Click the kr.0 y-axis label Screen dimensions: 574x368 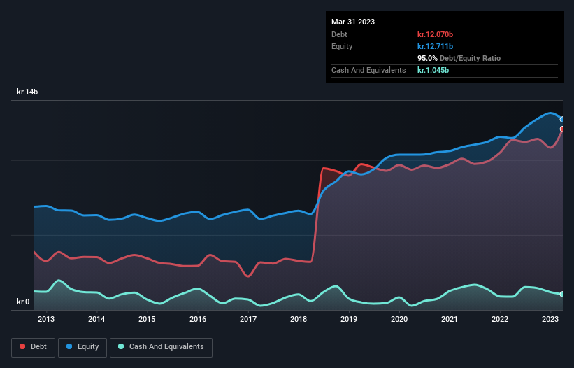tap(23, 302)
